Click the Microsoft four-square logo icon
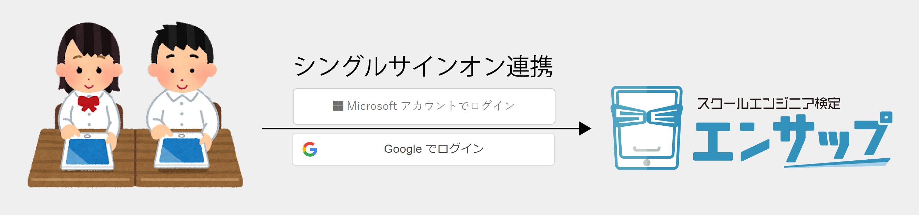 (x=337, y=106)
